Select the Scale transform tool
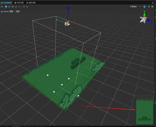156x127 pixels. (13, 7)
